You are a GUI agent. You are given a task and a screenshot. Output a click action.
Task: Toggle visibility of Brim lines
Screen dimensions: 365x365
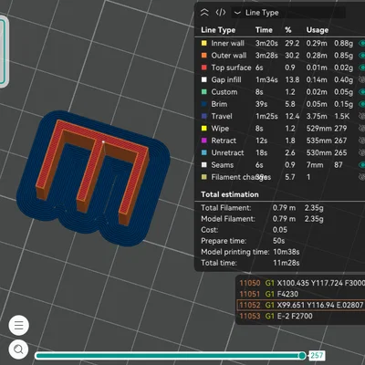coord(362,104)
